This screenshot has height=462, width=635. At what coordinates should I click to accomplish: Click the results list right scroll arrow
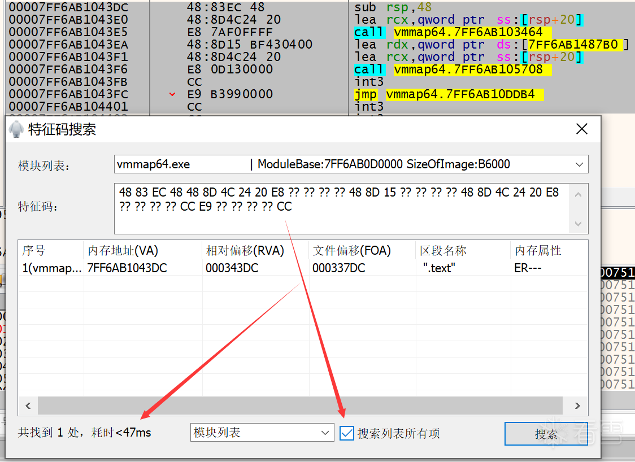(x=577, y=406)
